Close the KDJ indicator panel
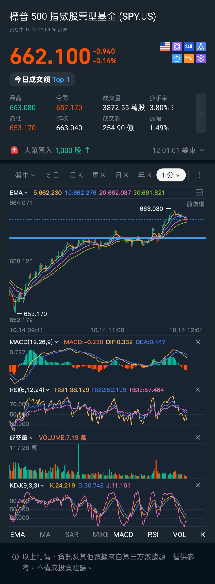Image resolution: width=215 pixels, height=584 pixels. 198,485
